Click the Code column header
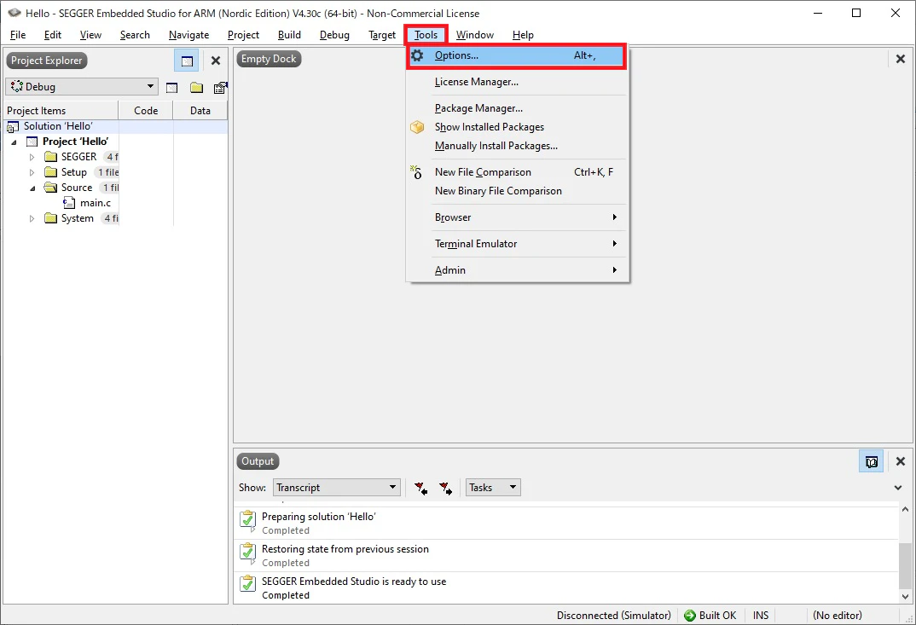The image size is (916, 625). pyautogui.click(x=146, y=110)
